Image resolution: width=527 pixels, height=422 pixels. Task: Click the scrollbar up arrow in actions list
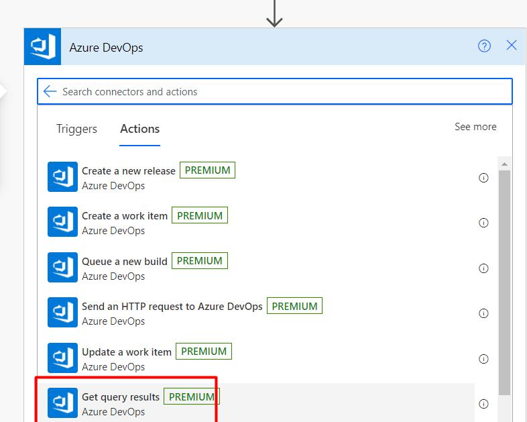point(504,164)
